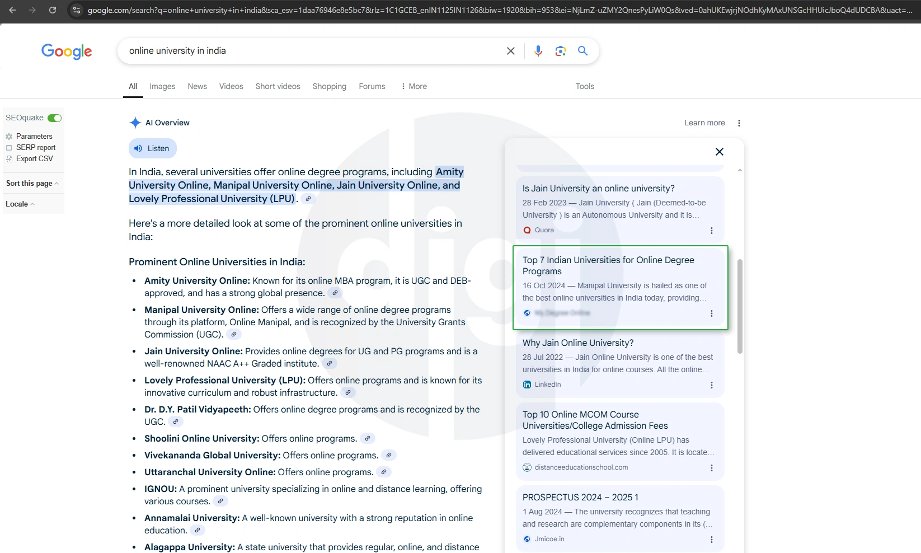
Task: Open Google Lens image search icon
Action: pos(561,51)
